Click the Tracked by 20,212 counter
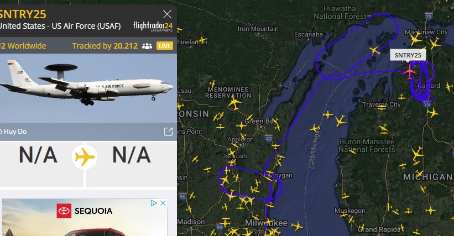This screenshot has width=454, height=236. [105, 46]
